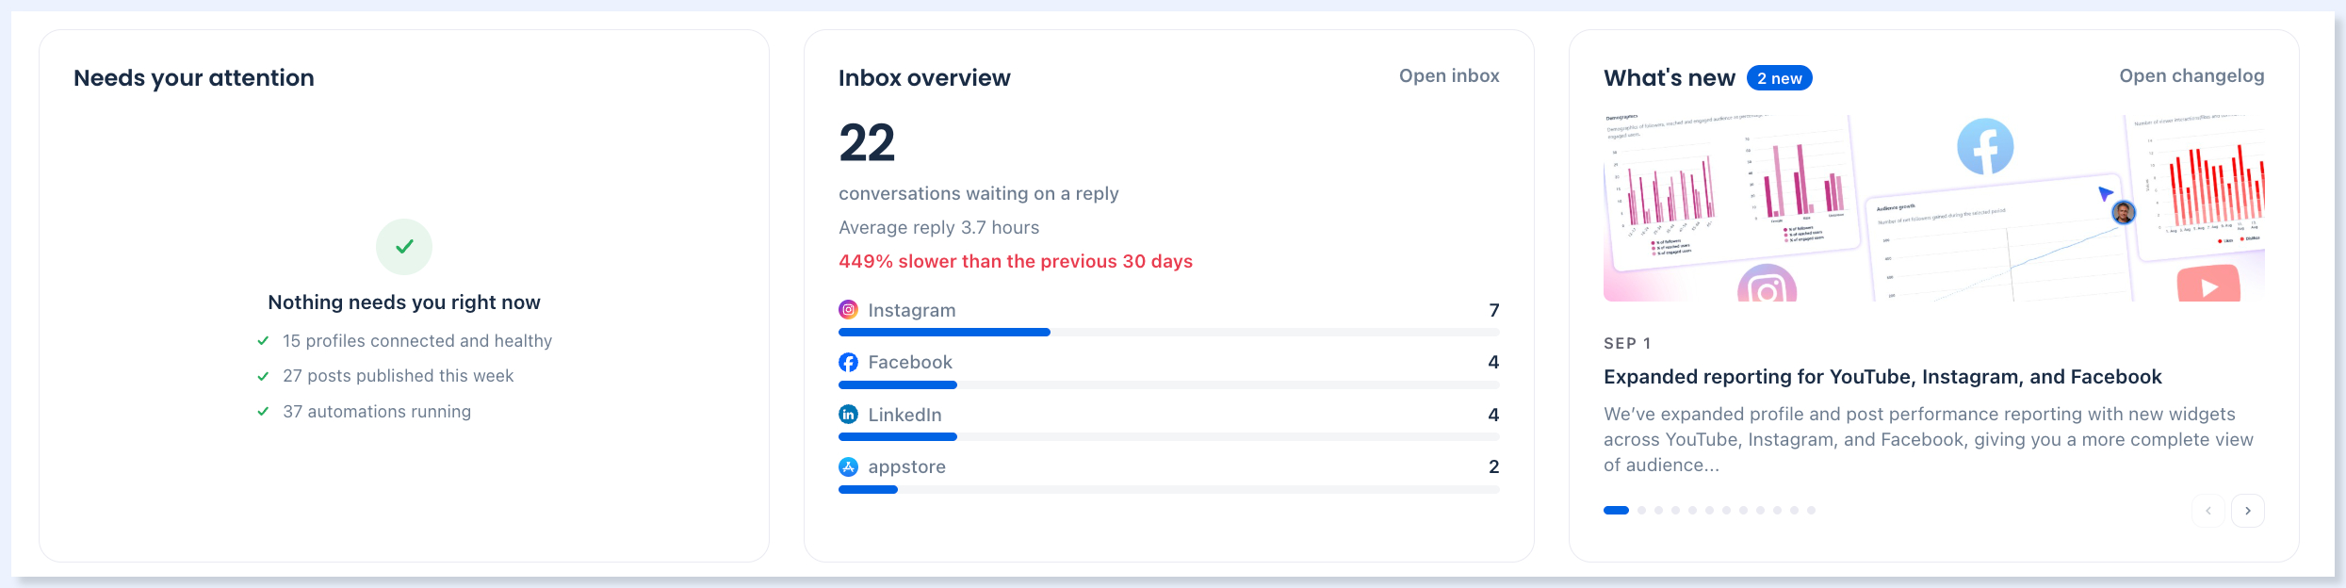Screen dimensions: 2346x588
Task: Click the checkmark beside 15 profiles connected
Action: click(263, 341)
